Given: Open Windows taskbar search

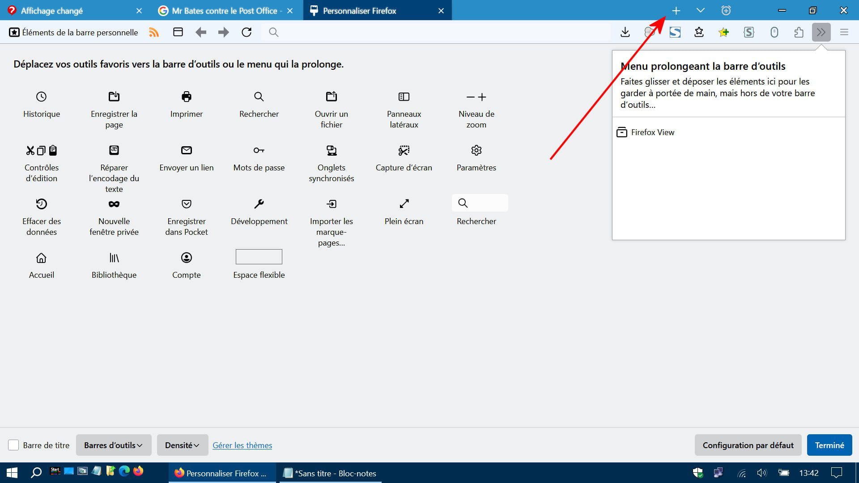Looking at the screenshot, I should 36,473.
